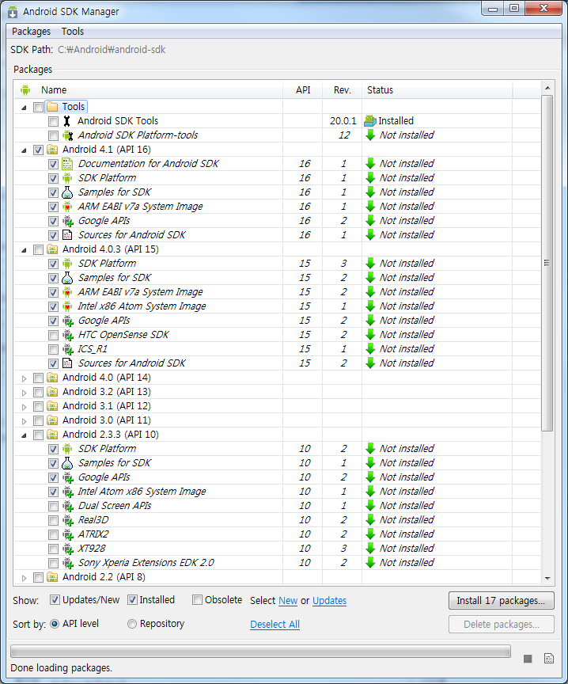
Task: Click the API 16 Sources for Android SDK icon
Action: pos(67,235)
